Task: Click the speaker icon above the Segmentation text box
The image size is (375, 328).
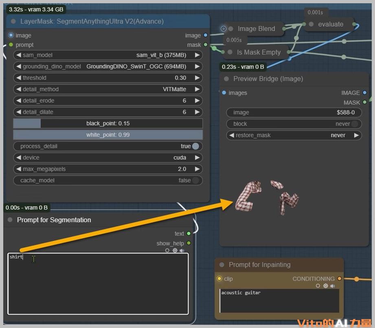Action: (x=182, y=251)
